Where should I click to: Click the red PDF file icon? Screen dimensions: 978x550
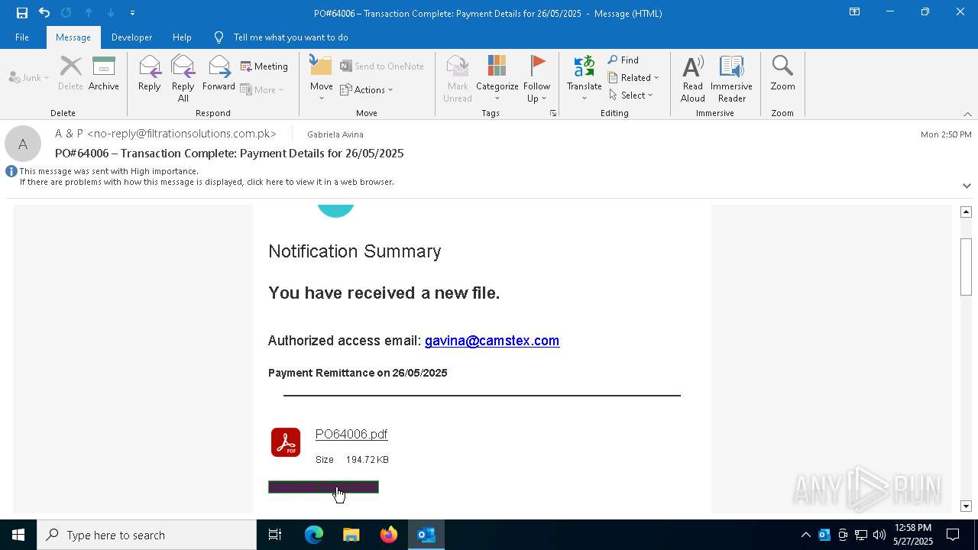(x=286, y=442)
